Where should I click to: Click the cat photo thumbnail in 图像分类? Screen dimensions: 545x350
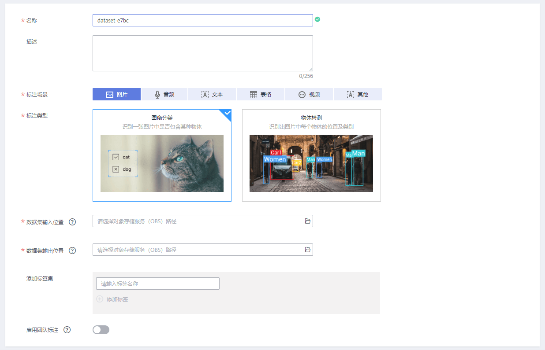(162, 163)
